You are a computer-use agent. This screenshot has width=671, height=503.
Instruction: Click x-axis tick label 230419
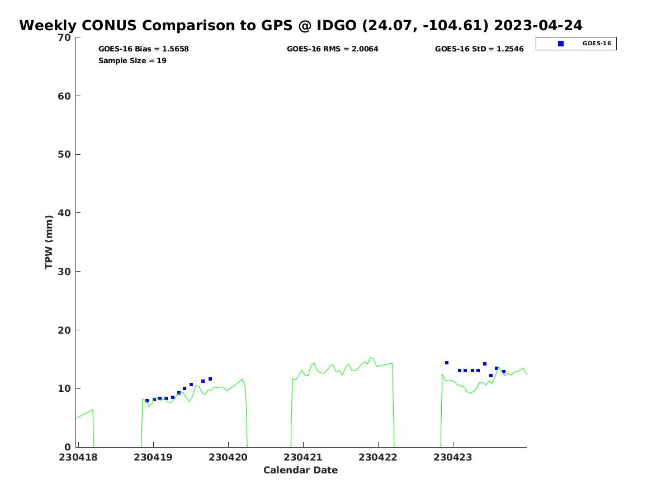tap(154, 457)
